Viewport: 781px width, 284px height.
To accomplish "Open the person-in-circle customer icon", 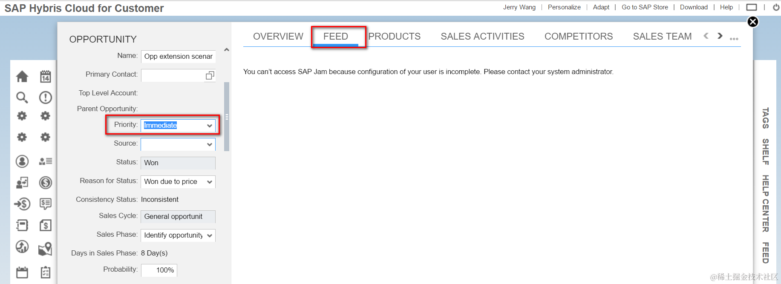I will point(22,161).
